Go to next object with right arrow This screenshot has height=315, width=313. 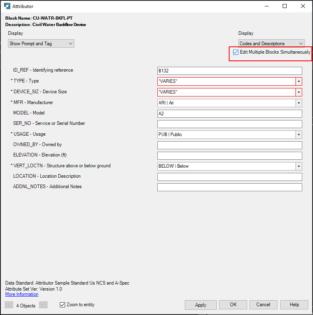click(x=44, y=305)
